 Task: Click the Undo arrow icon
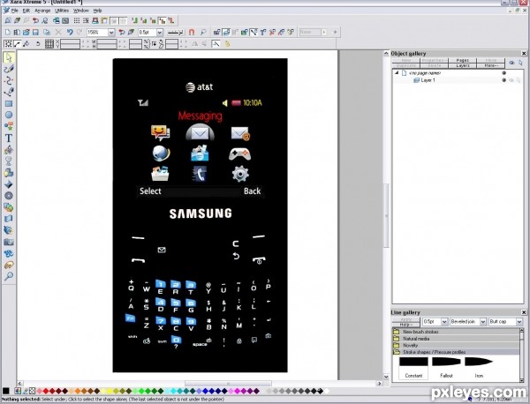coord(70,32)
